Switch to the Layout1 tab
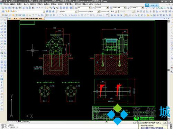This screenshot has height=129, width=173. 26,121
